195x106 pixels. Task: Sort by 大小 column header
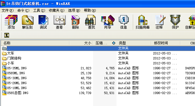tap(81, 43)
